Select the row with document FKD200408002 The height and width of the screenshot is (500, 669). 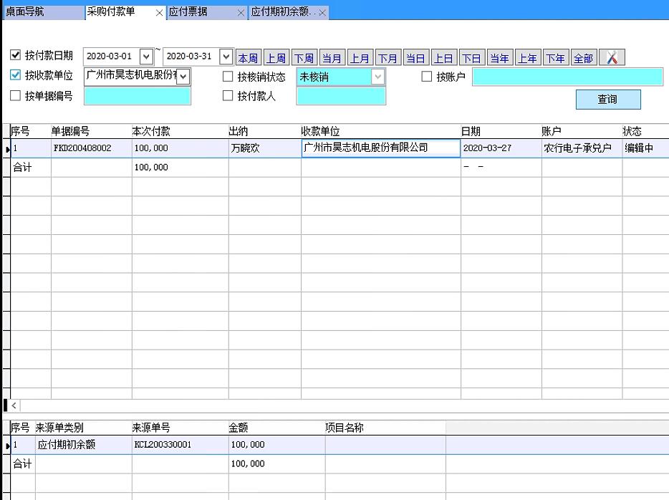coord(82,148)
